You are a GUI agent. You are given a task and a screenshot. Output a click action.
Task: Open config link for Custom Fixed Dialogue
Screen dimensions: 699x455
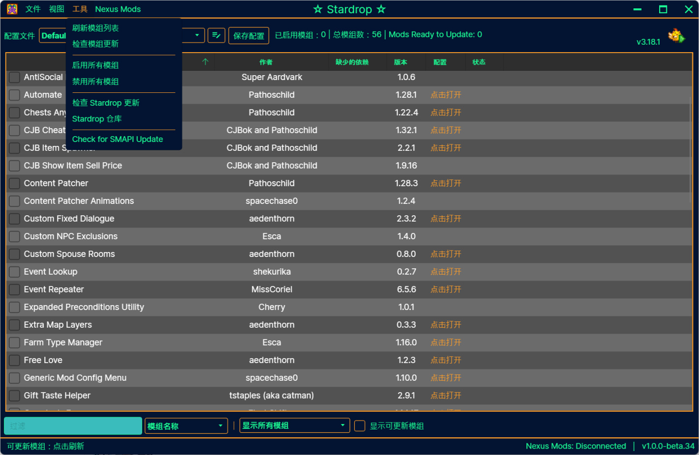pyautogui.click(x=446, y=219)
